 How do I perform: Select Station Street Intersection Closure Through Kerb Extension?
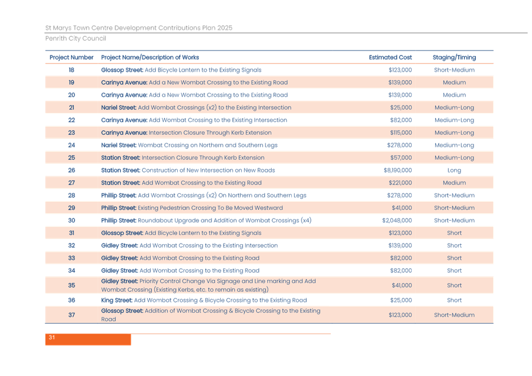point(182,158)
